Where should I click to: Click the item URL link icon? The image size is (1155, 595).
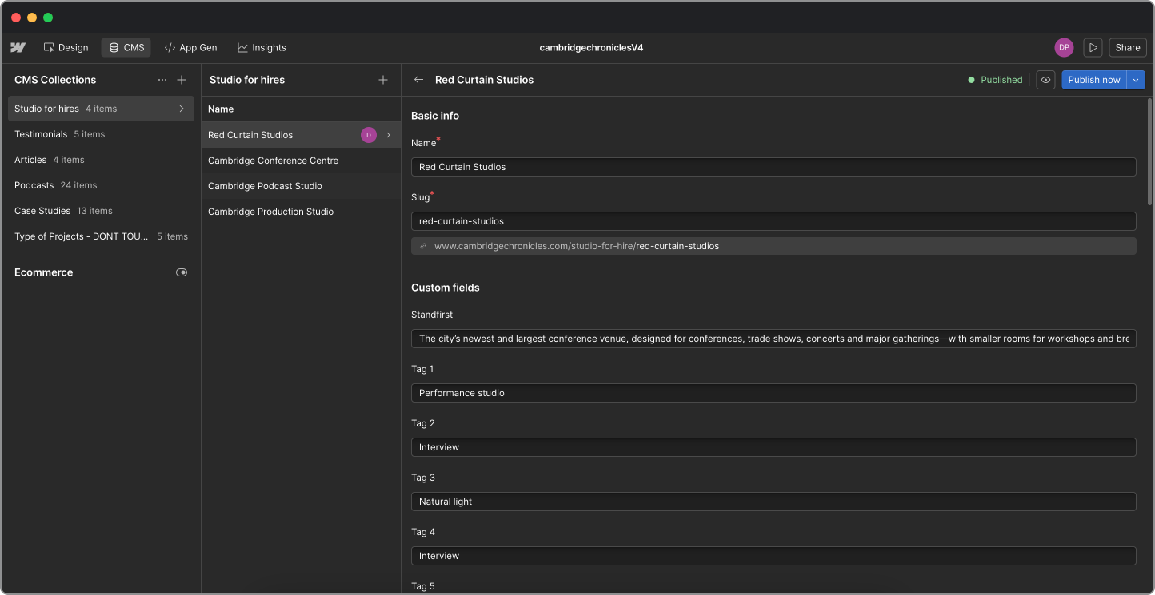(x=423, y=246)
